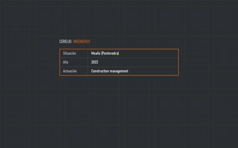Select the Situación label cell
This screenshot has width=238, height=148.
(x=74, y=53)
